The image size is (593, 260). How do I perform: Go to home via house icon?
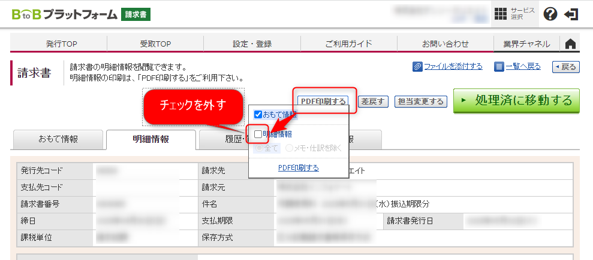click(570, 44)
